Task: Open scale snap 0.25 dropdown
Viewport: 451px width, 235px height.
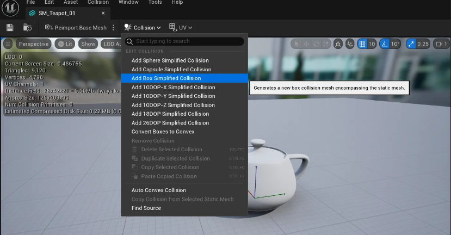Action: [423, 44]
